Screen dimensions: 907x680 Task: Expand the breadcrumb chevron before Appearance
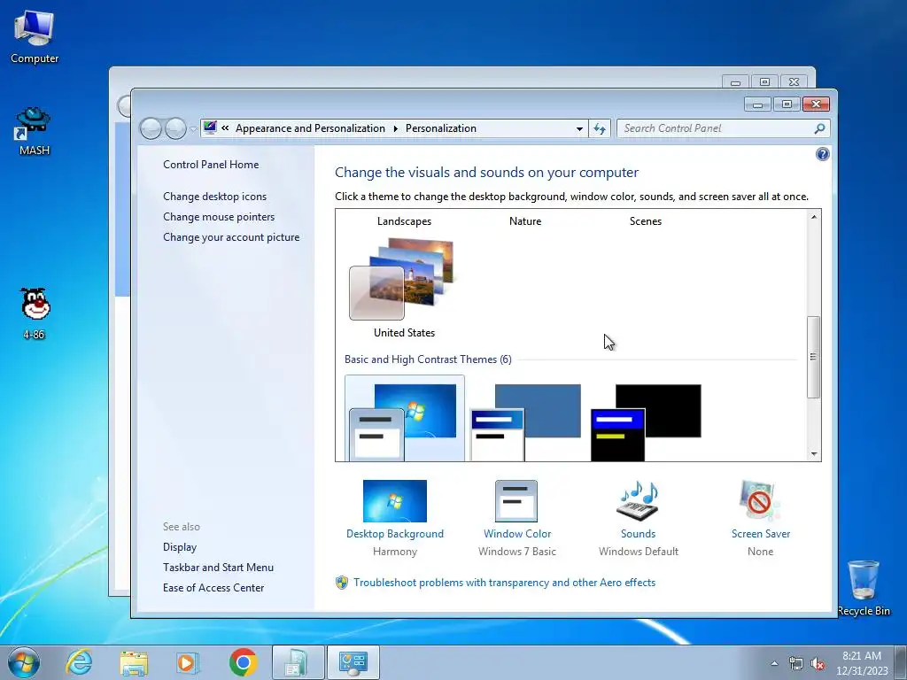pyautogui.click(x=225, y=128)
